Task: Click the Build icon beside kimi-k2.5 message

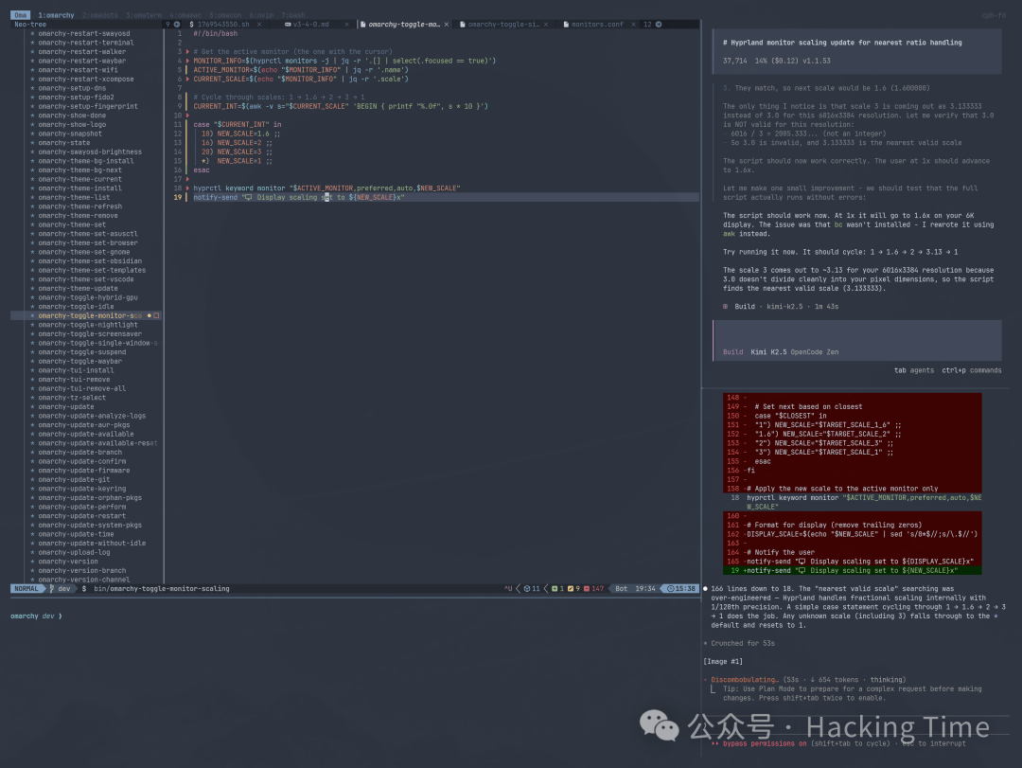Action: 726,306
